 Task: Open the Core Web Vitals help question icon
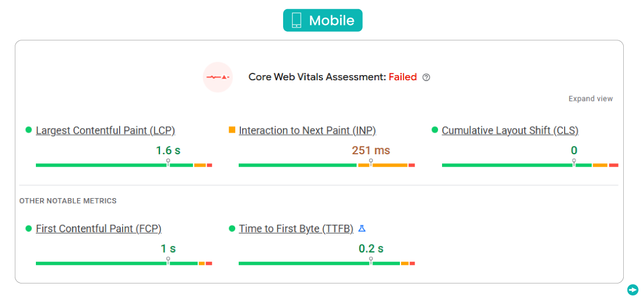426,77
